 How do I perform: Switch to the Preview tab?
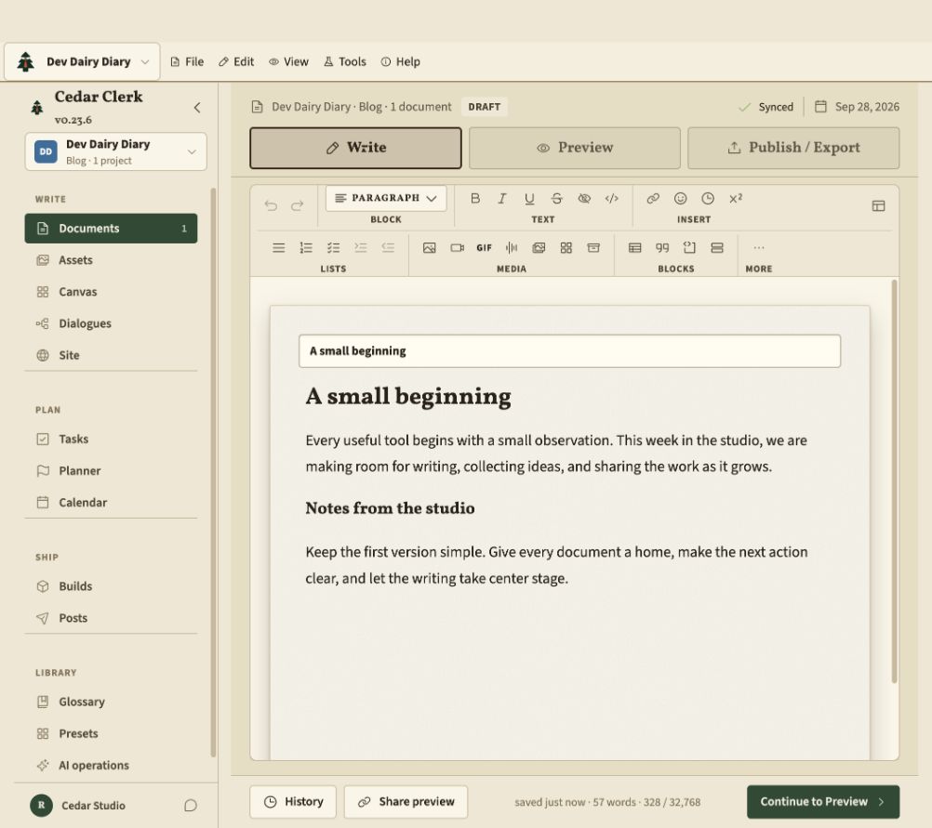575,148
